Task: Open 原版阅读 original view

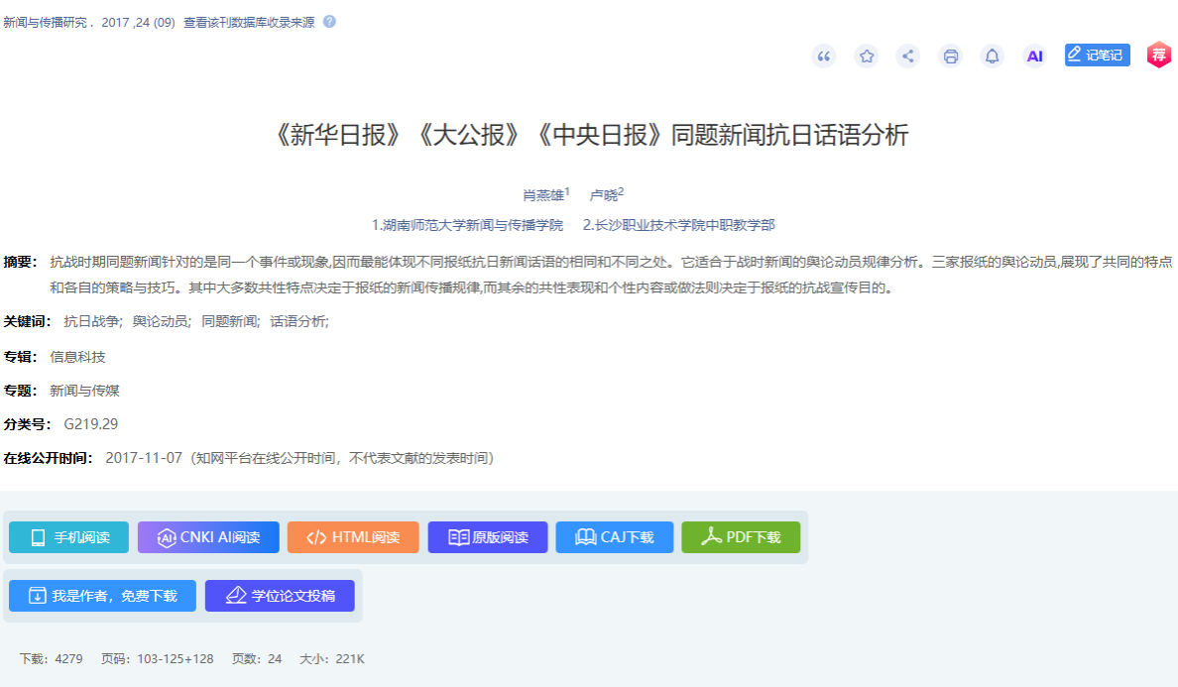Action: [488, 537]
